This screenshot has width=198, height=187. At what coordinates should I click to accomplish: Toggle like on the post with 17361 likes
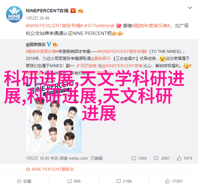coord(174,181)
